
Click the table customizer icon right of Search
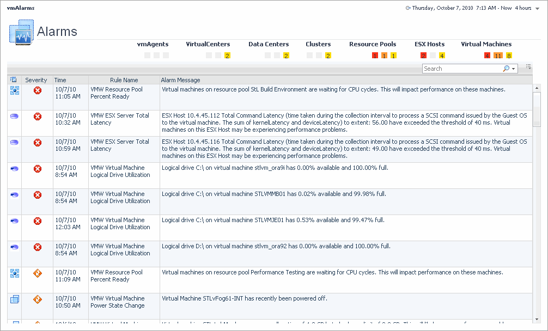tap(528, 67)
